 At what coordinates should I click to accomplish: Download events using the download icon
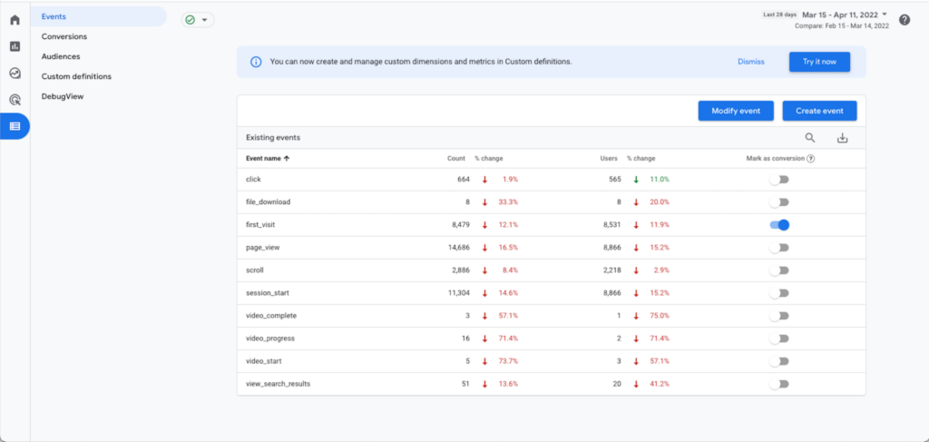point(842,138)
